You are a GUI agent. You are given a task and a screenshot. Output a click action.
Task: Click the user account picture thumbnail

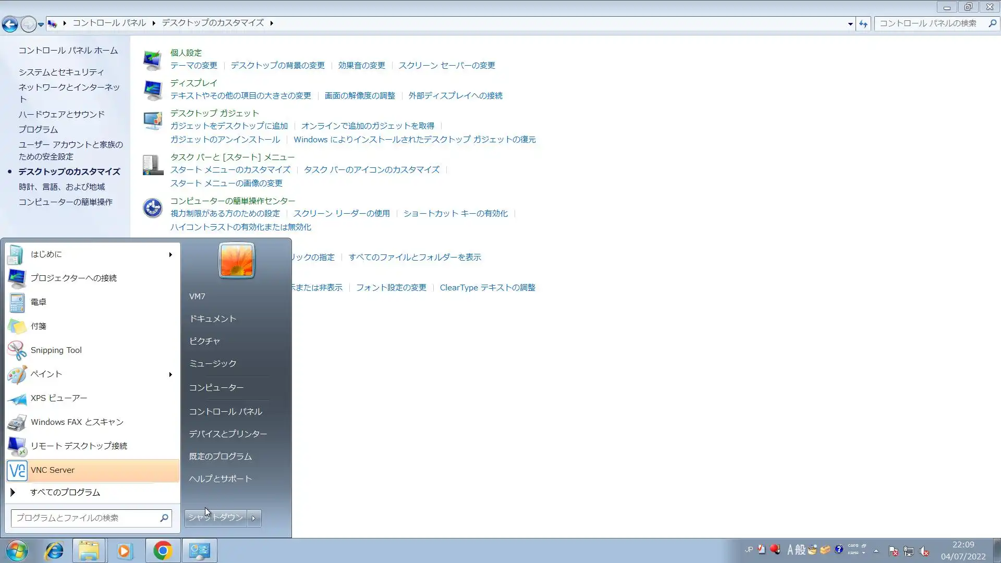pos(236,260)
